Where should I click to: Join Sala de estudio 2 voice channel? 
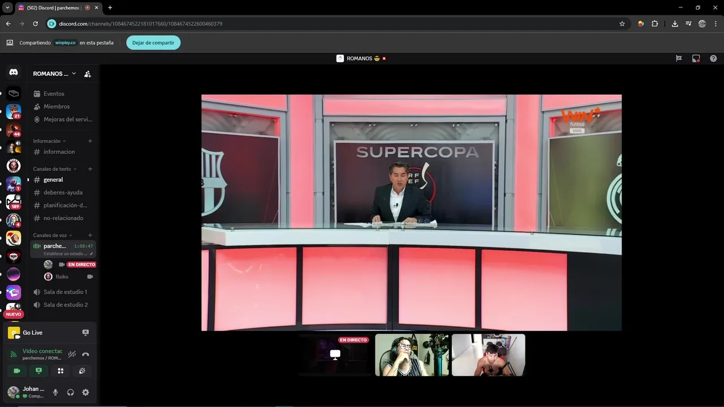tap(62, 305)
